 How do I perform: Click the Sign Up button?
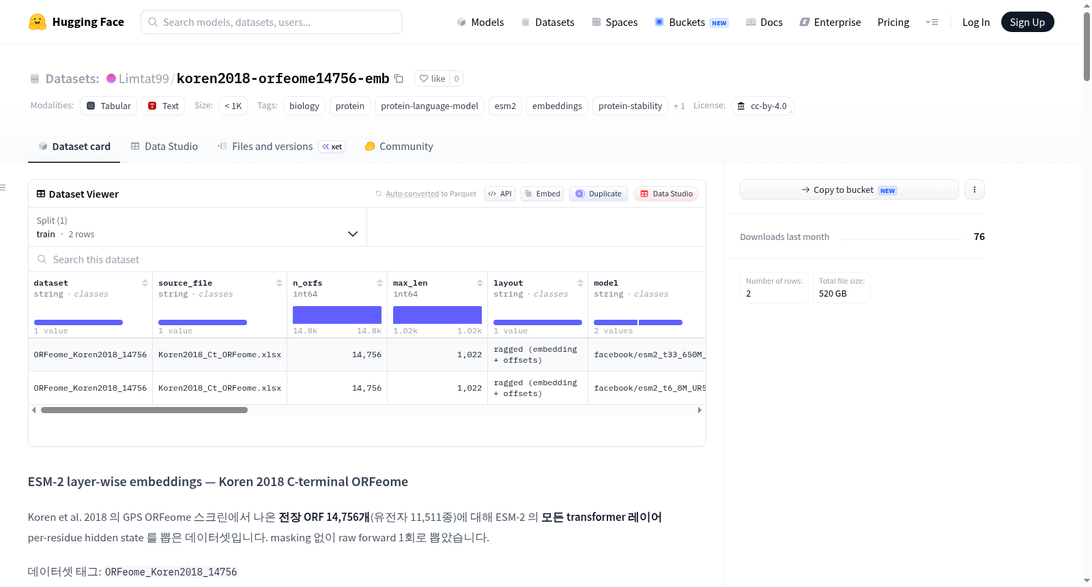1027,22
